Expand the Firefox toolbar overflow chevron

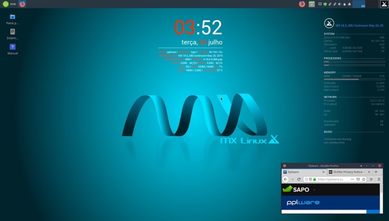[x=372, y=179]
